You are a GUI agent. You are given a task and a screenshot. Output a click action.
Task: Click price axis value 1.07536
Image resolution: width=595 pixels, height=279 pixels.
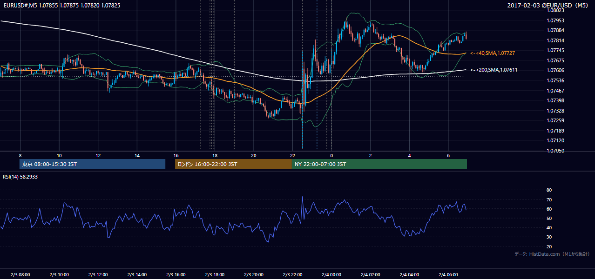pyautogui.click(x=556, y=80)
